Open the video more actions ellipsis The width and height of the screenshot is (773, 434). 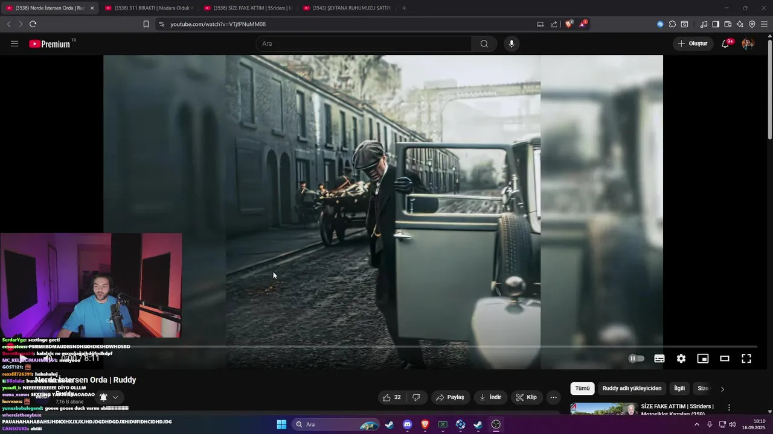coord(553,397)
